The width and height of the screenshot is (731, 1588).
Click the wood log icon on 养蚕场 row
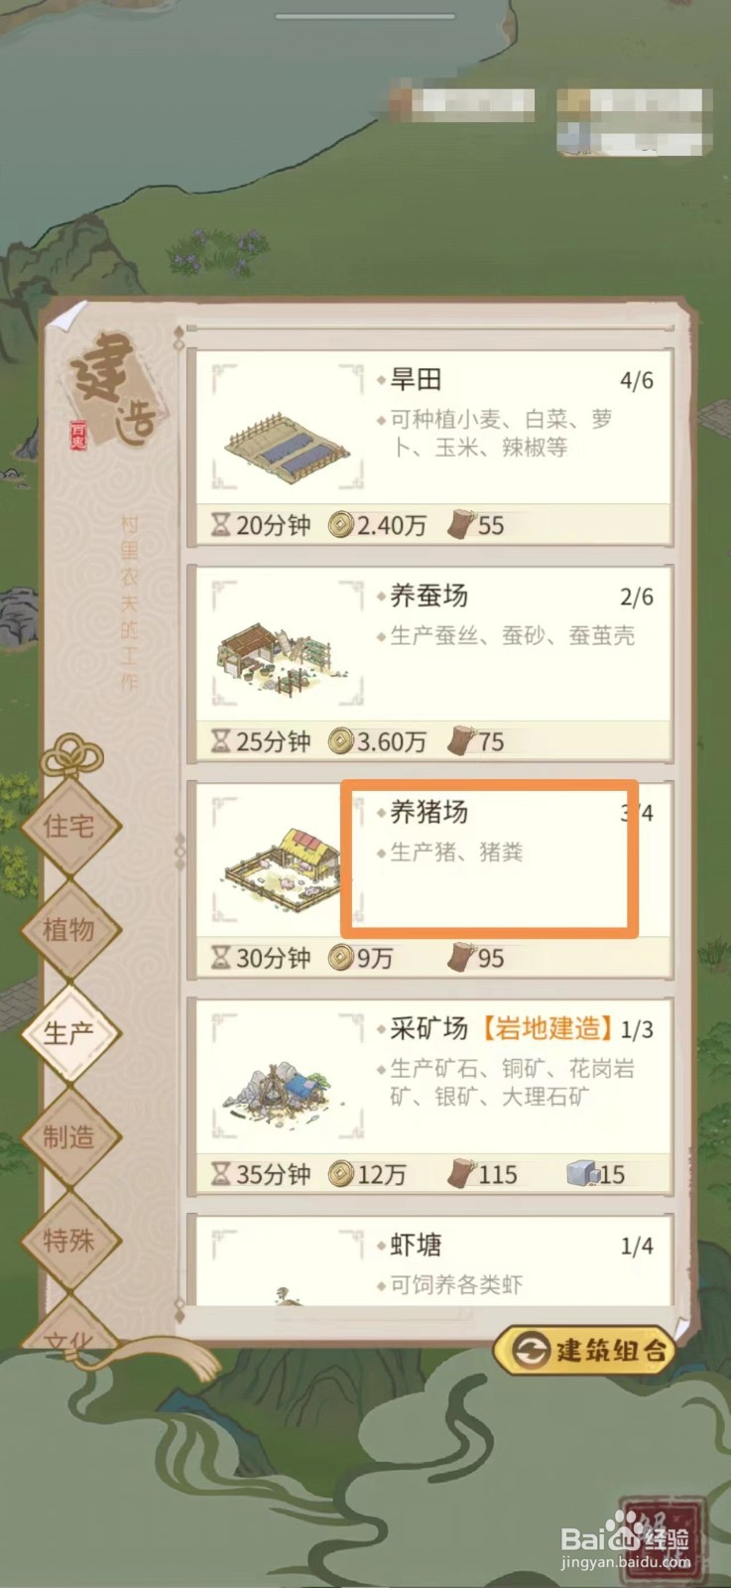(x=461, y=740)
